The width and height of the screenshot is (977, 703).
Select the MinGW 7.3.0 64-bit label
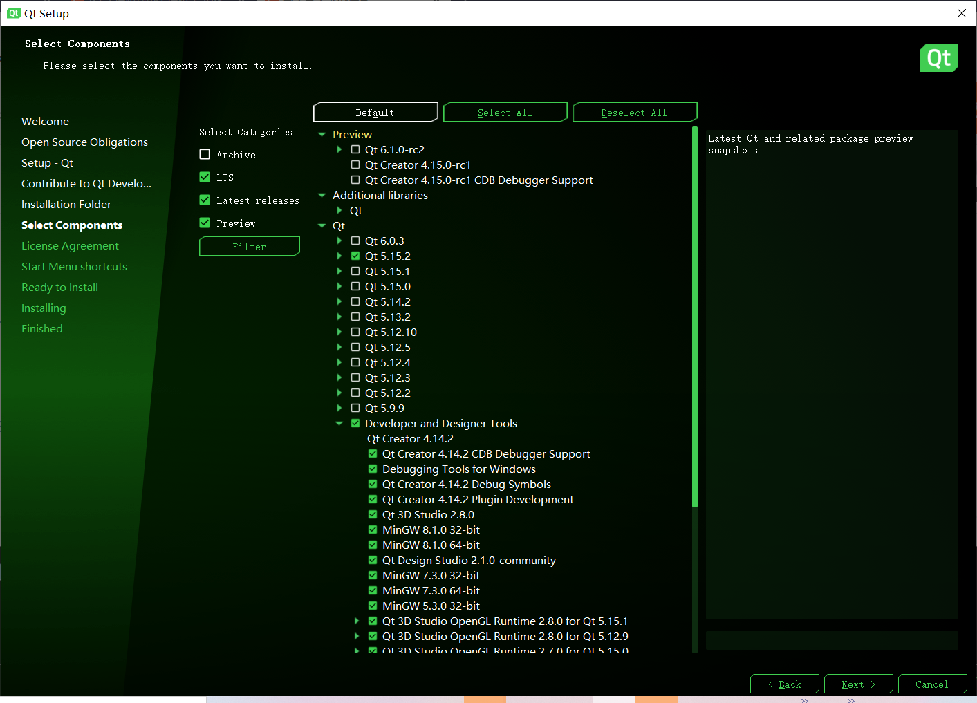point(431,590)
